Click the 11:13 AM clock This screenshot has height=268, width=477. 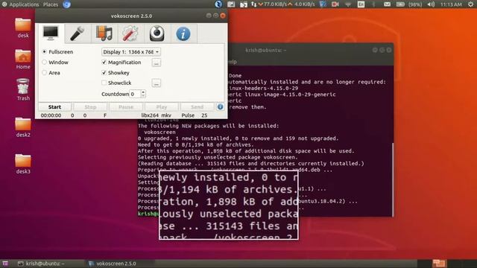(x=451, y=4)
